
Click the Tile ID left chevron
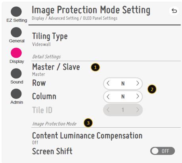pos(108,110)
